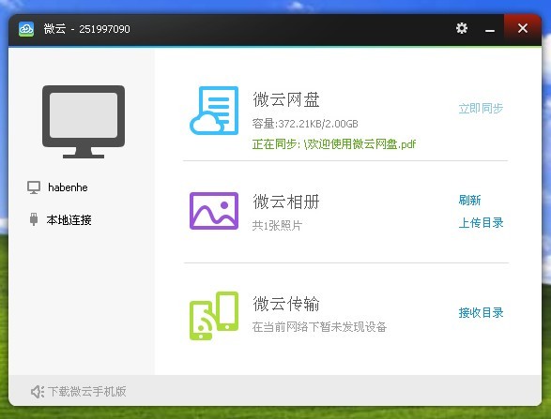Click the plug icon beside 本地连接
The width and height of the screenshot is (551, 419).
coord(34,219)
